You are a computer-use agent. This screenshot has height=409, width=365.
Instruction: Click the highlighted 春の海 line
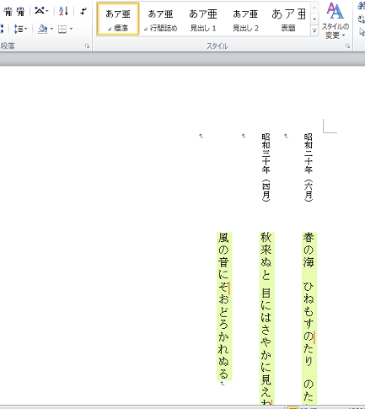pyautogui.click(x=309, y=319)
